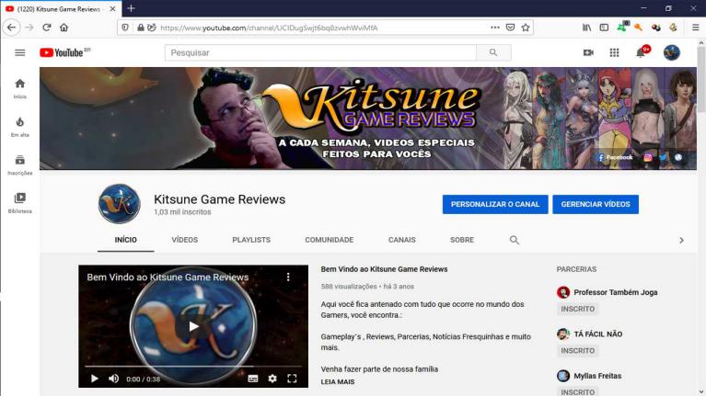Screen dimensions: 706x396
Task: Mute the channel trailer video
Action: click(x=114, y=378)
